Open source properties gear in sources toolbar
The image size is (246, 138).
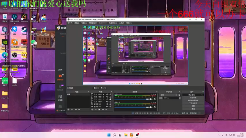pos(99,109)
